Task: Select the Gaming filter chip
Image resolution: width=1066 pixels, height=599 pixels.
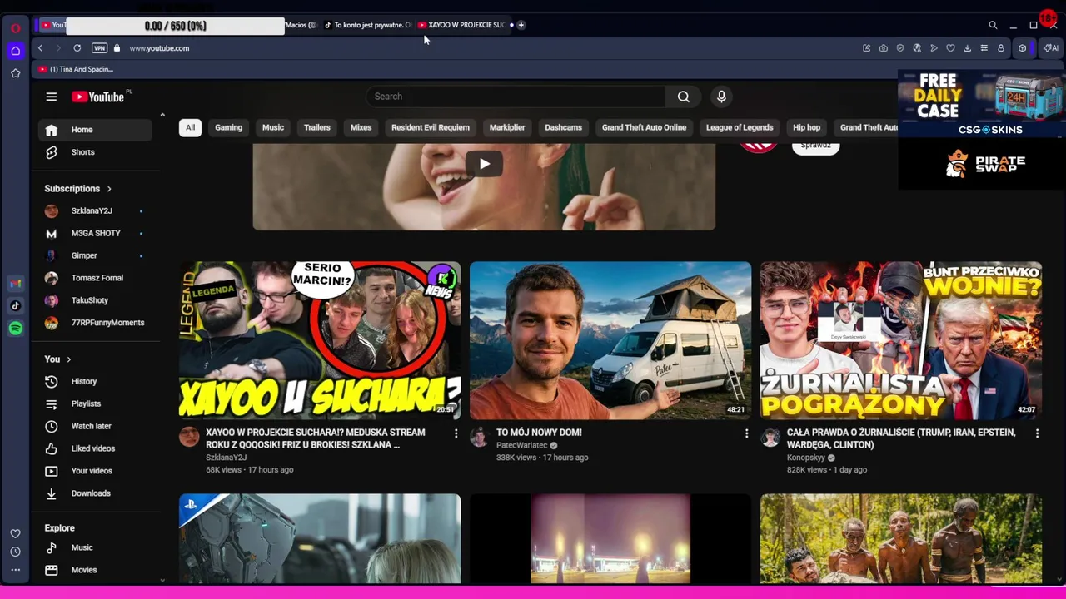Action: click(228, 127)
